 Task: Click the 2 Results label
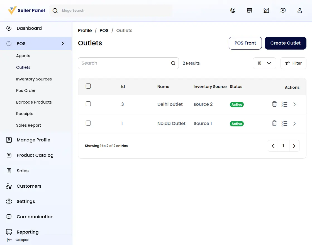pos(191,63)
